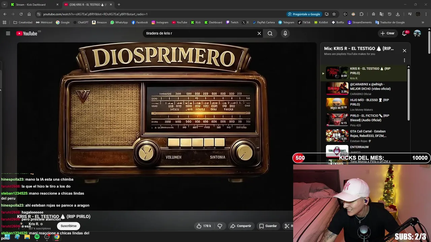Image resolution: width=431 pixels, height=242 pixels.
Task: Dislike the video
Action: 220,226
